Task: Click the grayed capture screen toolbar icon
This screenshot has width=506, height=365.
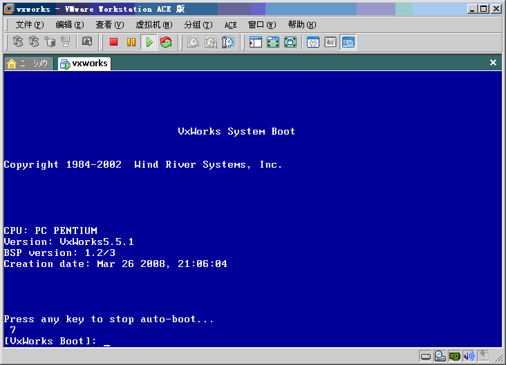Action: pos(87,41)
